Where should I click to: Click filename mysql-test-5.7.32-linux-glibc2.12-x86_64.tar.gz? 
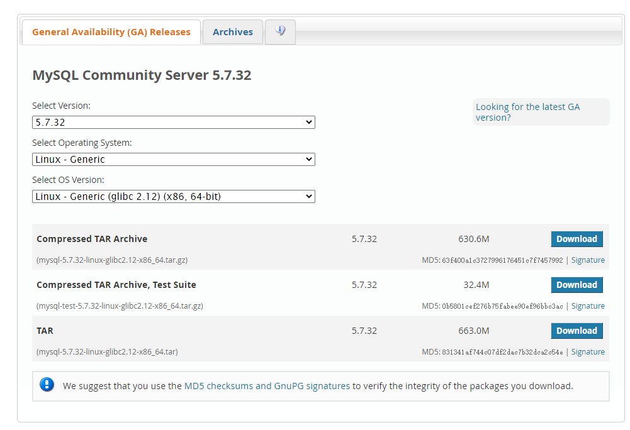120,306
